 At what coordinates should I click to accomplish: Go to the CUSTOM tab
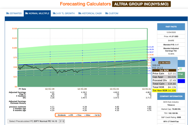coord(112,13)
